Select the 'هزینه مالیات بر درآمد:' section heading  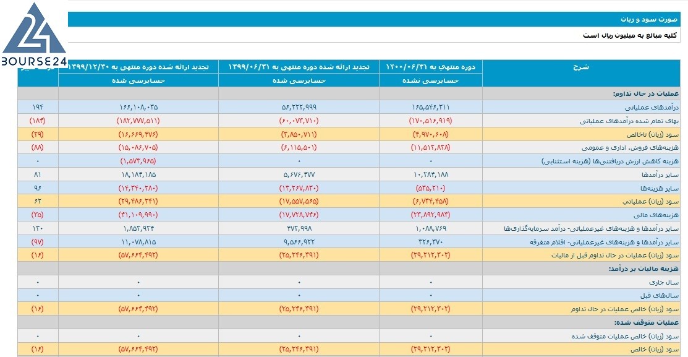coord(643,269)
